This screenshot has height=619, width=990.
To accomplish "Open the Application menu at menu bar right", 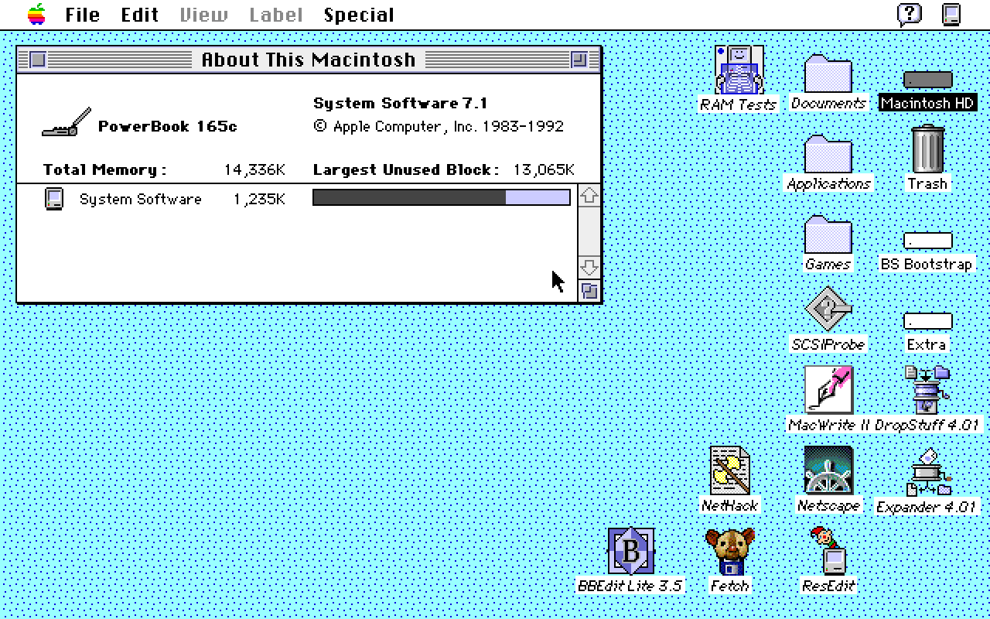I will coord(951,15).
